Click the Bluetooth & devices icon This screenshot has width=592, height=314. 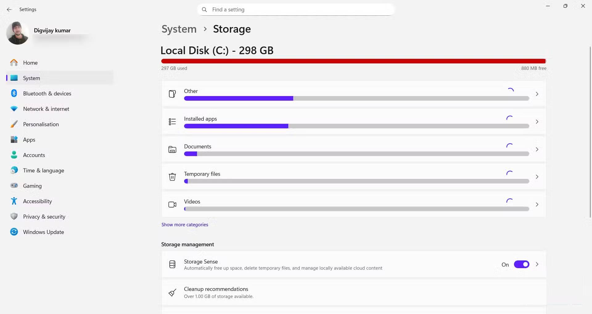click(14, 93)
